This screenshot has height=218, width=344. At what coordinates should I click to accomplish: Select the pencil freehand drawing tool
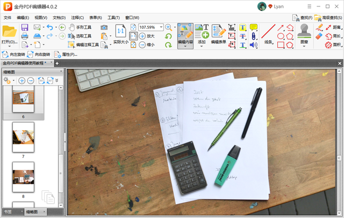coord(319,27)
